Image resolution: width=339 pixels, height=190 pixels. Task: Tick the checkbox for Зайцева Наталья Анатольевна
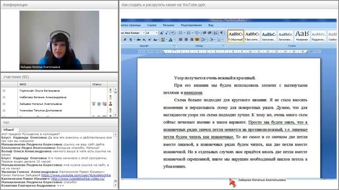coord(4,104)
